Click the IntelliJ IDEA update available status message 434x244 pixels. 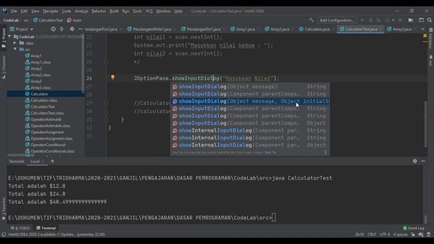coord(56,235)
